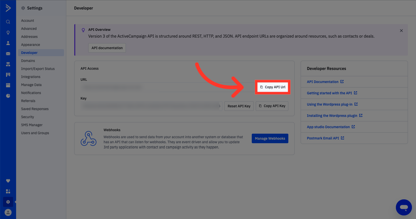Open App studio Documentation link
The image size is (416, 219).
[x=328, y=127]
